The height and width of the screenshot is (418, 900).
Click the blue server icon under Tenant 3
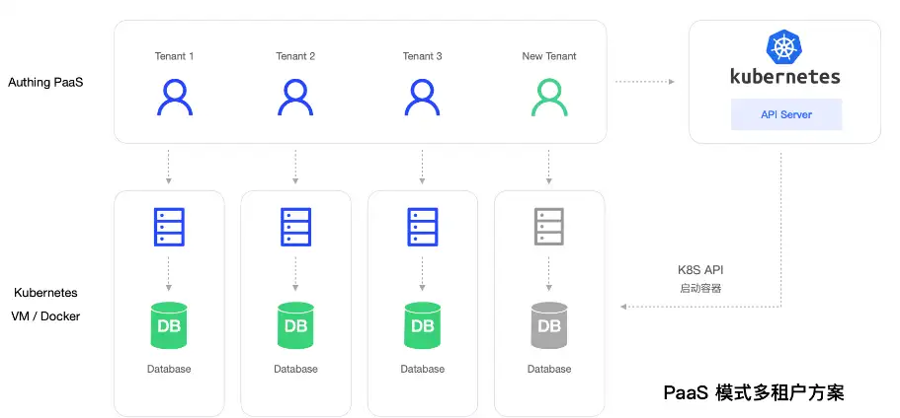click(423, 228)
